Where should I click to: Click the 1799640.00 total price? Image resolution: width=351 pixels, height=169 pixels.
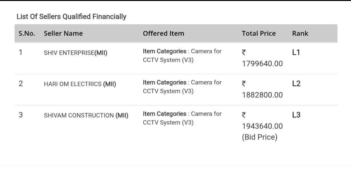[x=262, y=64]
